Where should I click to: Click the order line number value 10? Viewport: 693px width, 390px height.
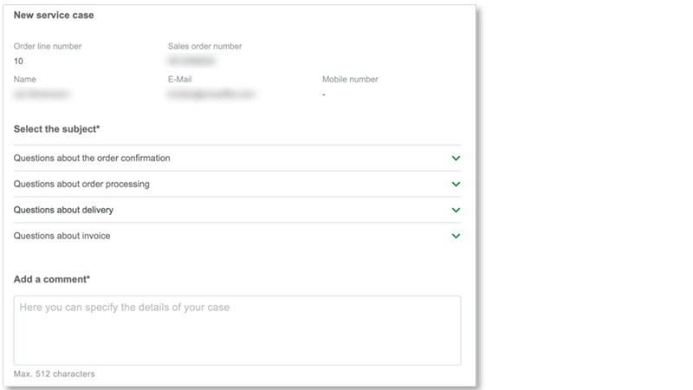tap(19, 62)
